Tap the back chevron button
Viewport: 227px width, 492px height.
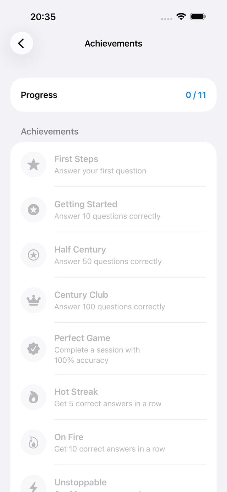22,43
